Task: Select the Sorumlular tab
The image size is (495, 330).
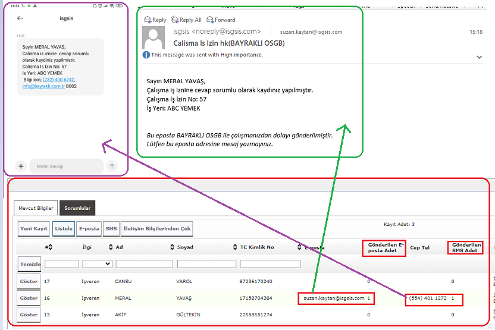Action: [77, 209]
